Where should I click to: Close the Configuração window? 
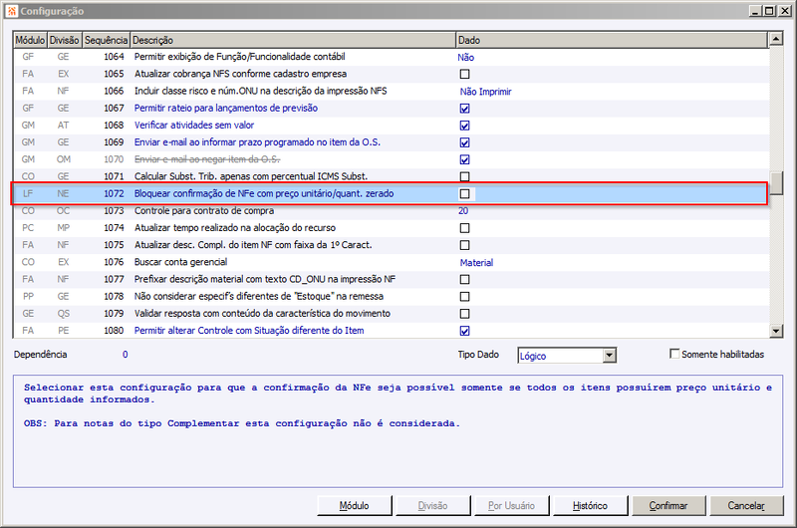tap(785, 11)
